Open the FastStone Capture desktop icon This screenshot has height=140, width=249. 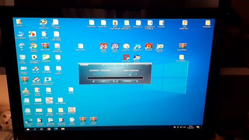33,35
